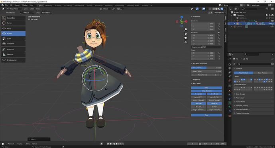Screen dimensions: 275x148
Task: Open the Keying timeline menu
Action: point(21,144)
